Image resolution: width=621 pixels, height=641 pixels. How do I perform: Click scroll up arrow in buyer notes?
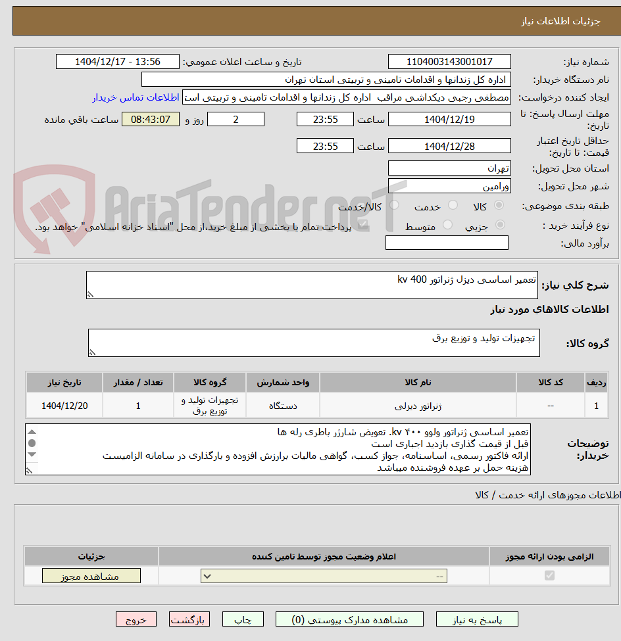pos(32,432)
